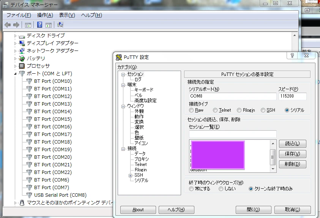The height and width of the screenshot is (218, 320).
Task: Click the Ports (COM と LPT) category icon
Action: coord(22,73)
